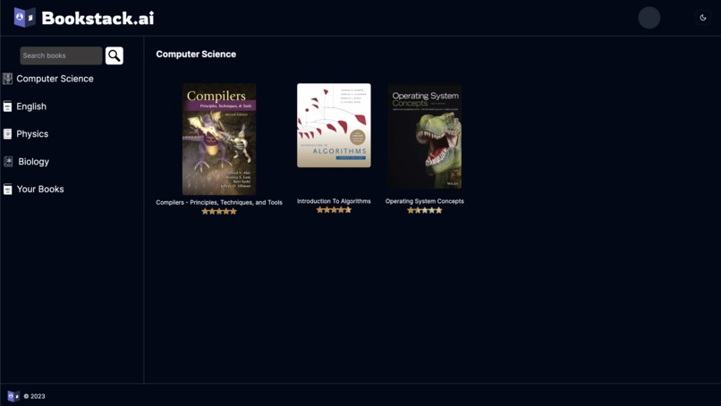Click the Biology sidebar icon
The width and height of the screenshot is (721, 406).
tap(8, 161)
